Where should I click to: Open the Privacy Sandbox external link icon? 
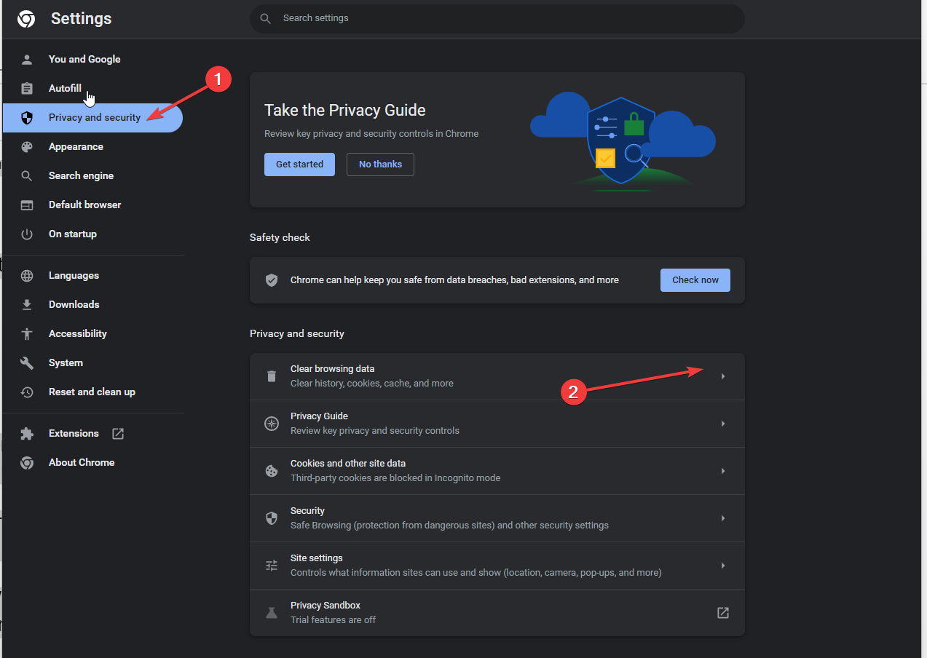coord(722,613)
